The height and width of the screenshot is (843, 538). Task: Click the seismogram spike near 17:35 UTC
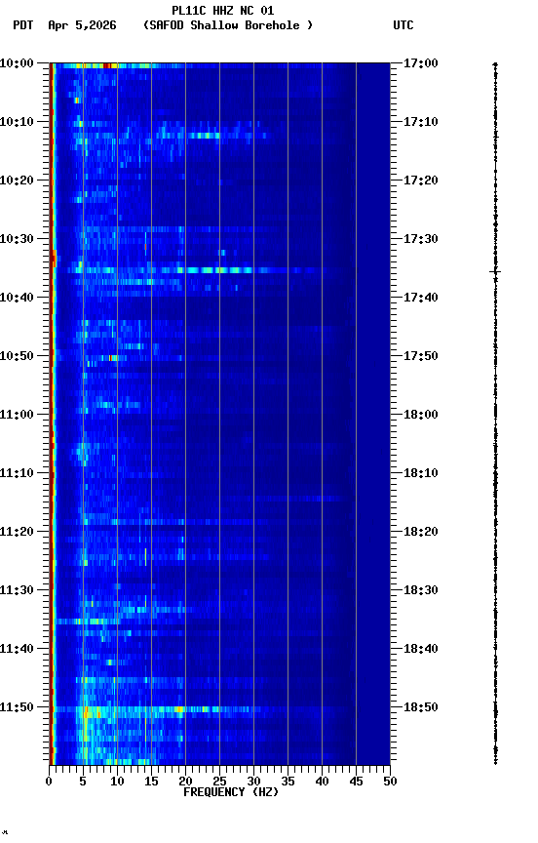pyautogui.click(x=495, y=272)
